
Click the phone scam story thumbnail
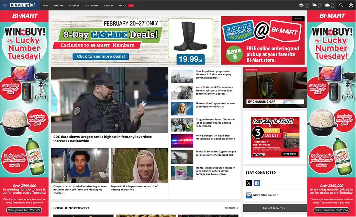click(182, 157)
